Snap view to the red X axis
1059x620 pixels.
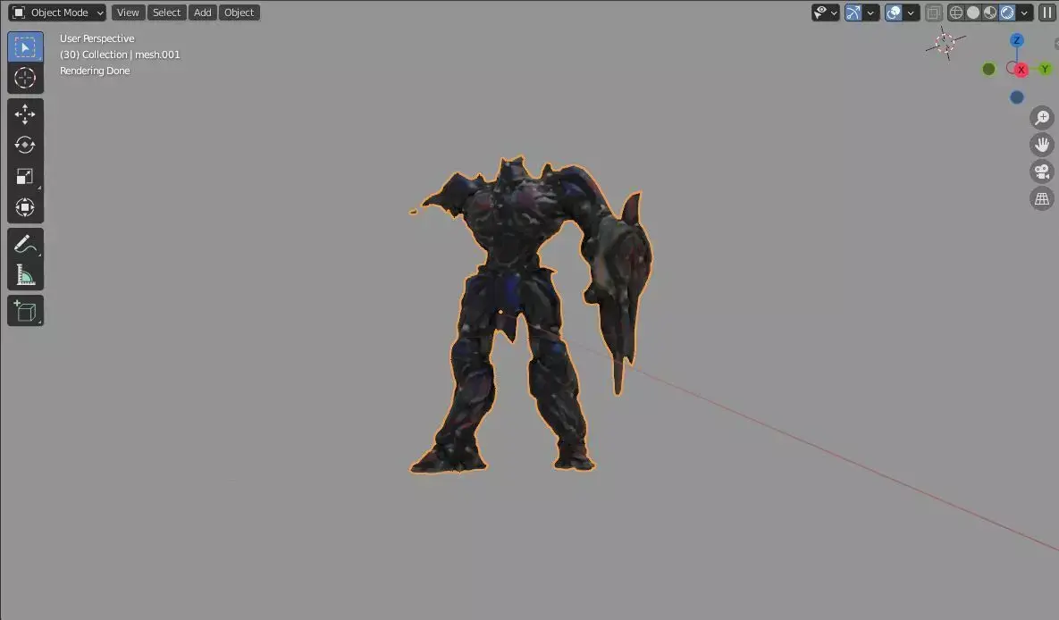point(1021,70)
